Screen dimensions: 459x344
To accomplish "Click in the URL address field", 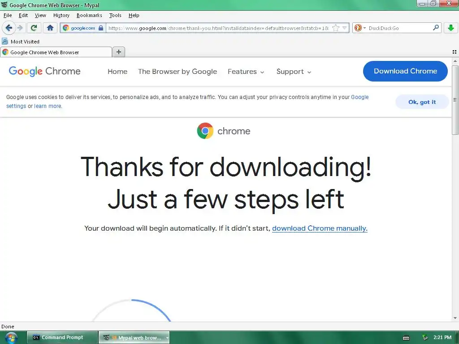I will click(x=218, y=28).
